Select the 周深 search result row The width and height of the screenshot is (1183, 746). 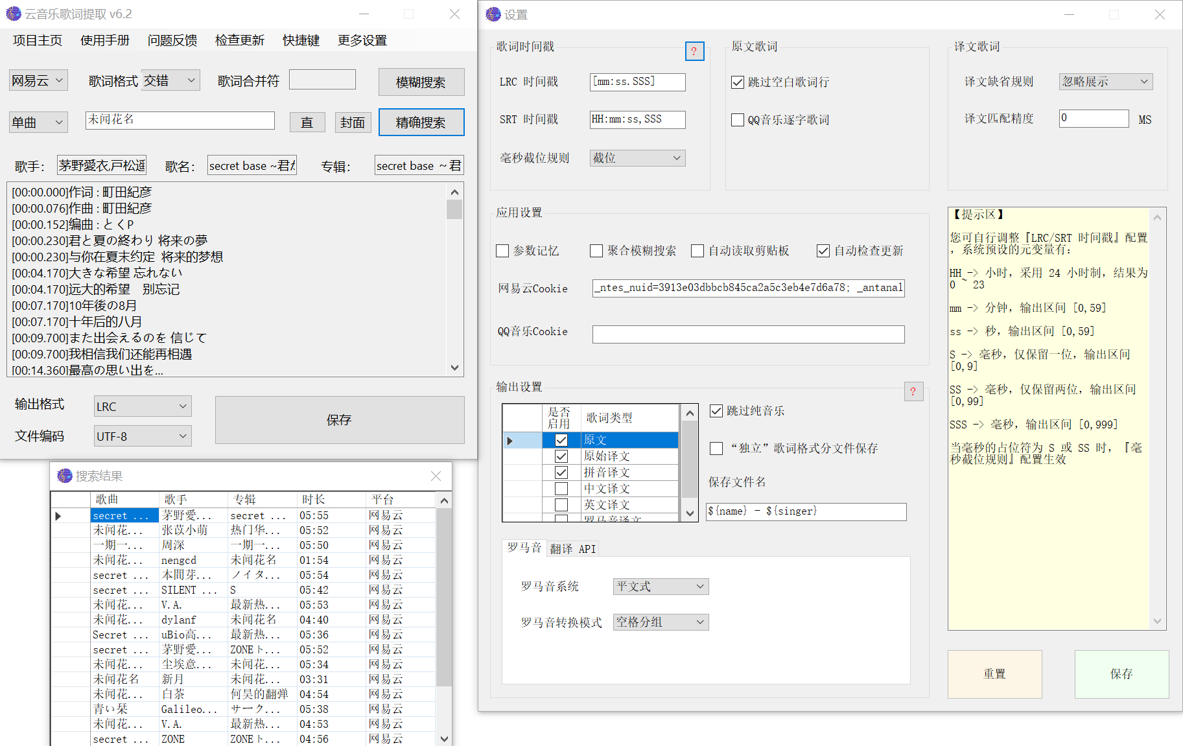(243, 545)
